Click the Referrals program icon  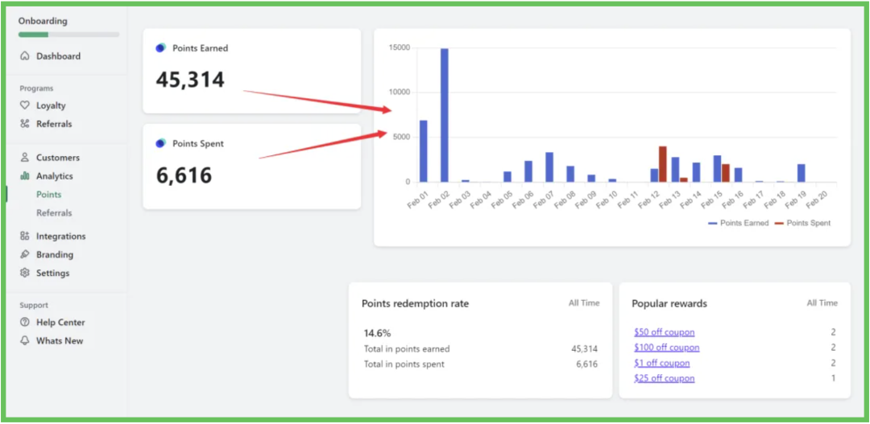pos(25,124)
